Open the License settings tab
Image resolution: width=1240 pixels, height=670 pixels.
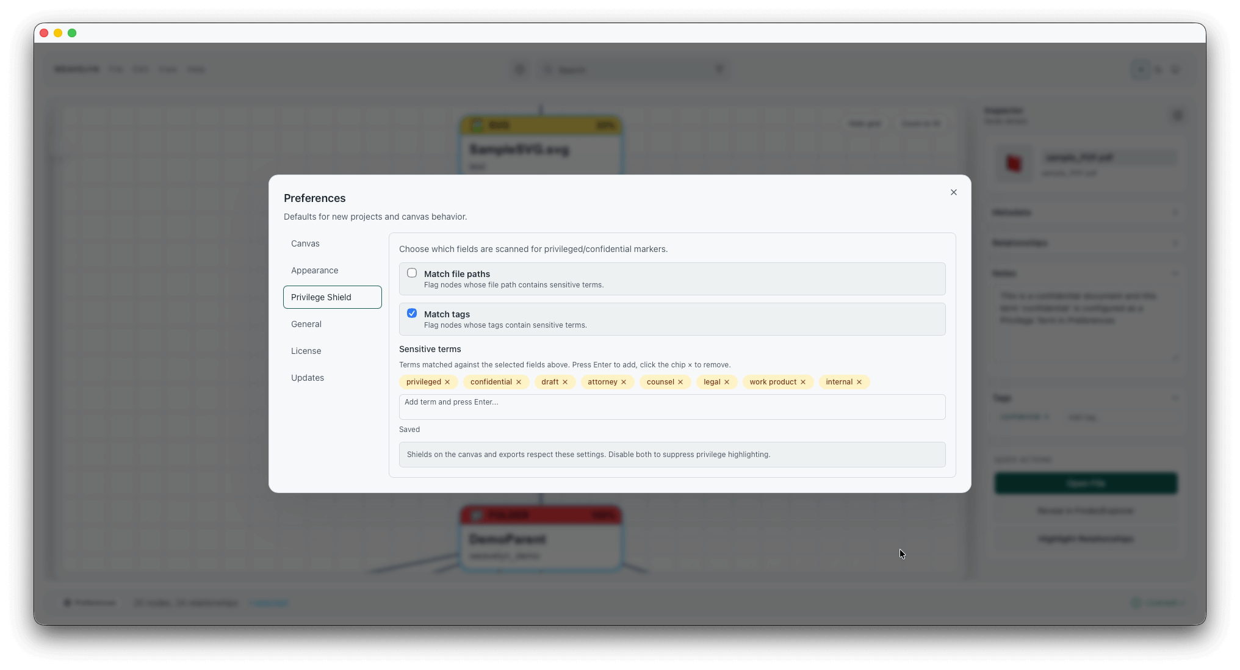click(306, 351)
